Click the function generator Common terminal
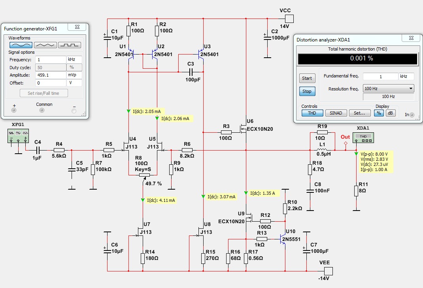 (x=42, y=110)
